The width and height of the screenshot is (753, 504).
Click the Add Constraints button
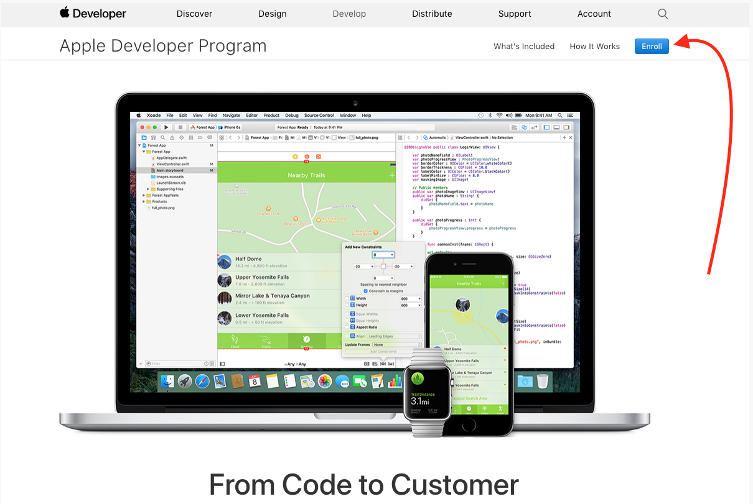click(383, 352)
